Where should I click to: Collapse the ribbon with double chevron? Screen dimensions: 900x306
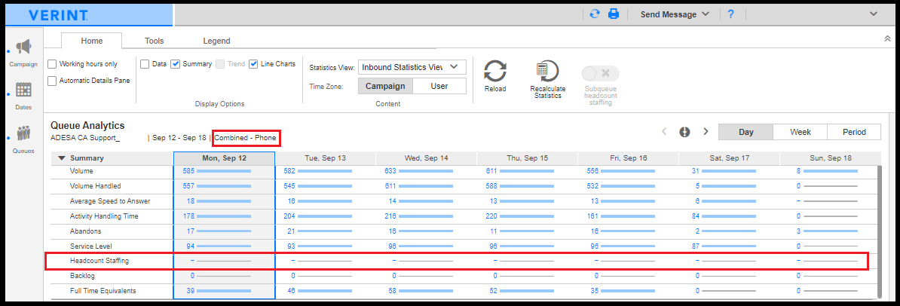[886, 38]
